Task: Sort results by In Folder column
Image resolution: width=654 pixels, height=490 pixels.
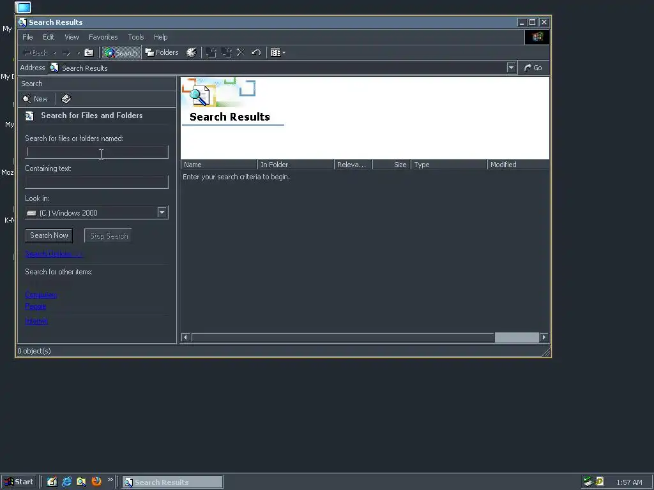Action: pos(296,165)
